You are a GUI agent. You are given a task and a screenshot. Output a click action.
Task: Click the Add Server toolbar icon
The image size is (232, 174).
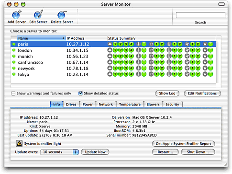(17, 15)
